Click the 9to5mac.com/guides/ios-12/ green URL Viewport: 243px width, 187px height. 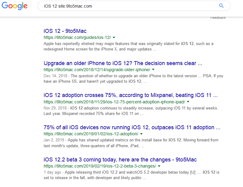pos(77,37)
